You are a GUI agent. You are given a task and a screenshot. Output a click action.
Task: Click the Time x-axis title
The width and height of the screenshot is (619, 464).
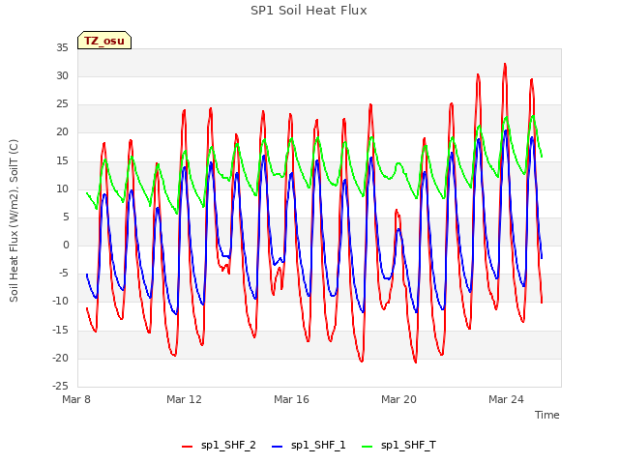547,415
